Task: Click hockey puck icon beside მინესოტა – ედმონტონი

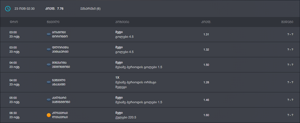Action: coord(49,65)
